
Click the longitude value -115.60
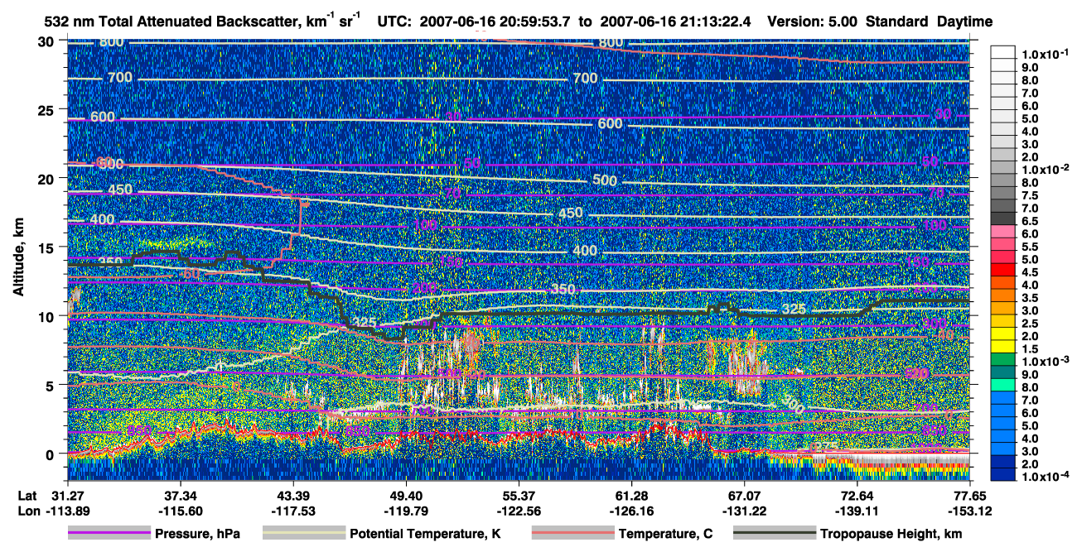tap(180, 511)
